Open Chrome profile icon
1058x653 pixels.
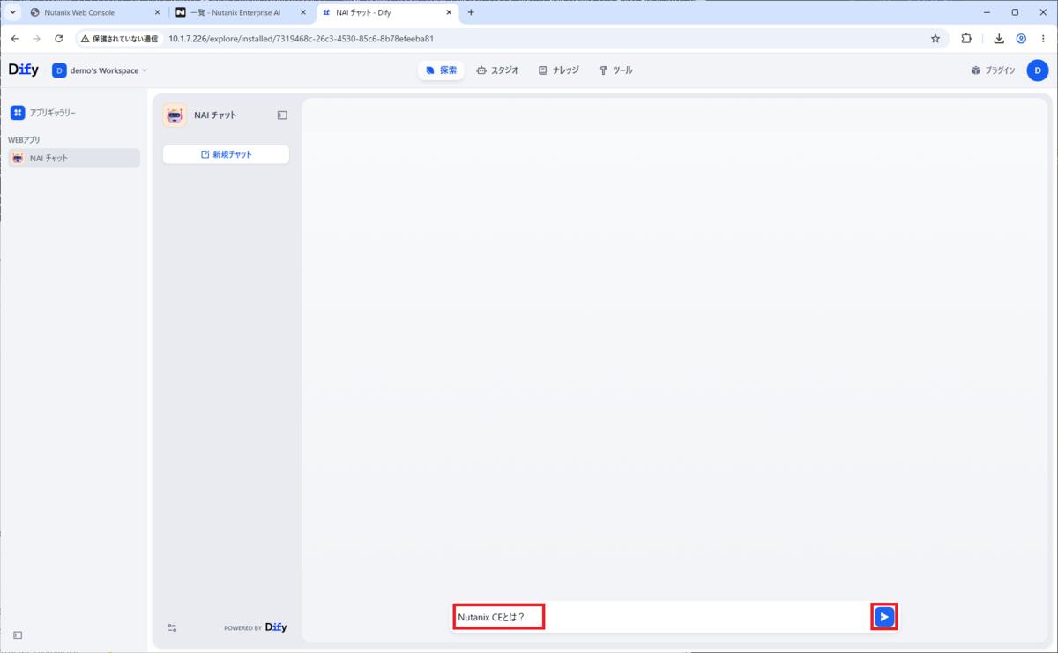click(x=1021, y=39)
